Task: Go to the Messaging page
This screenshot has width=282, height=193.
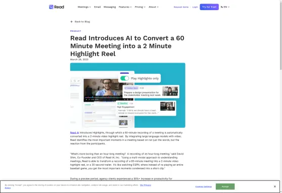Action: coord(110,7)
